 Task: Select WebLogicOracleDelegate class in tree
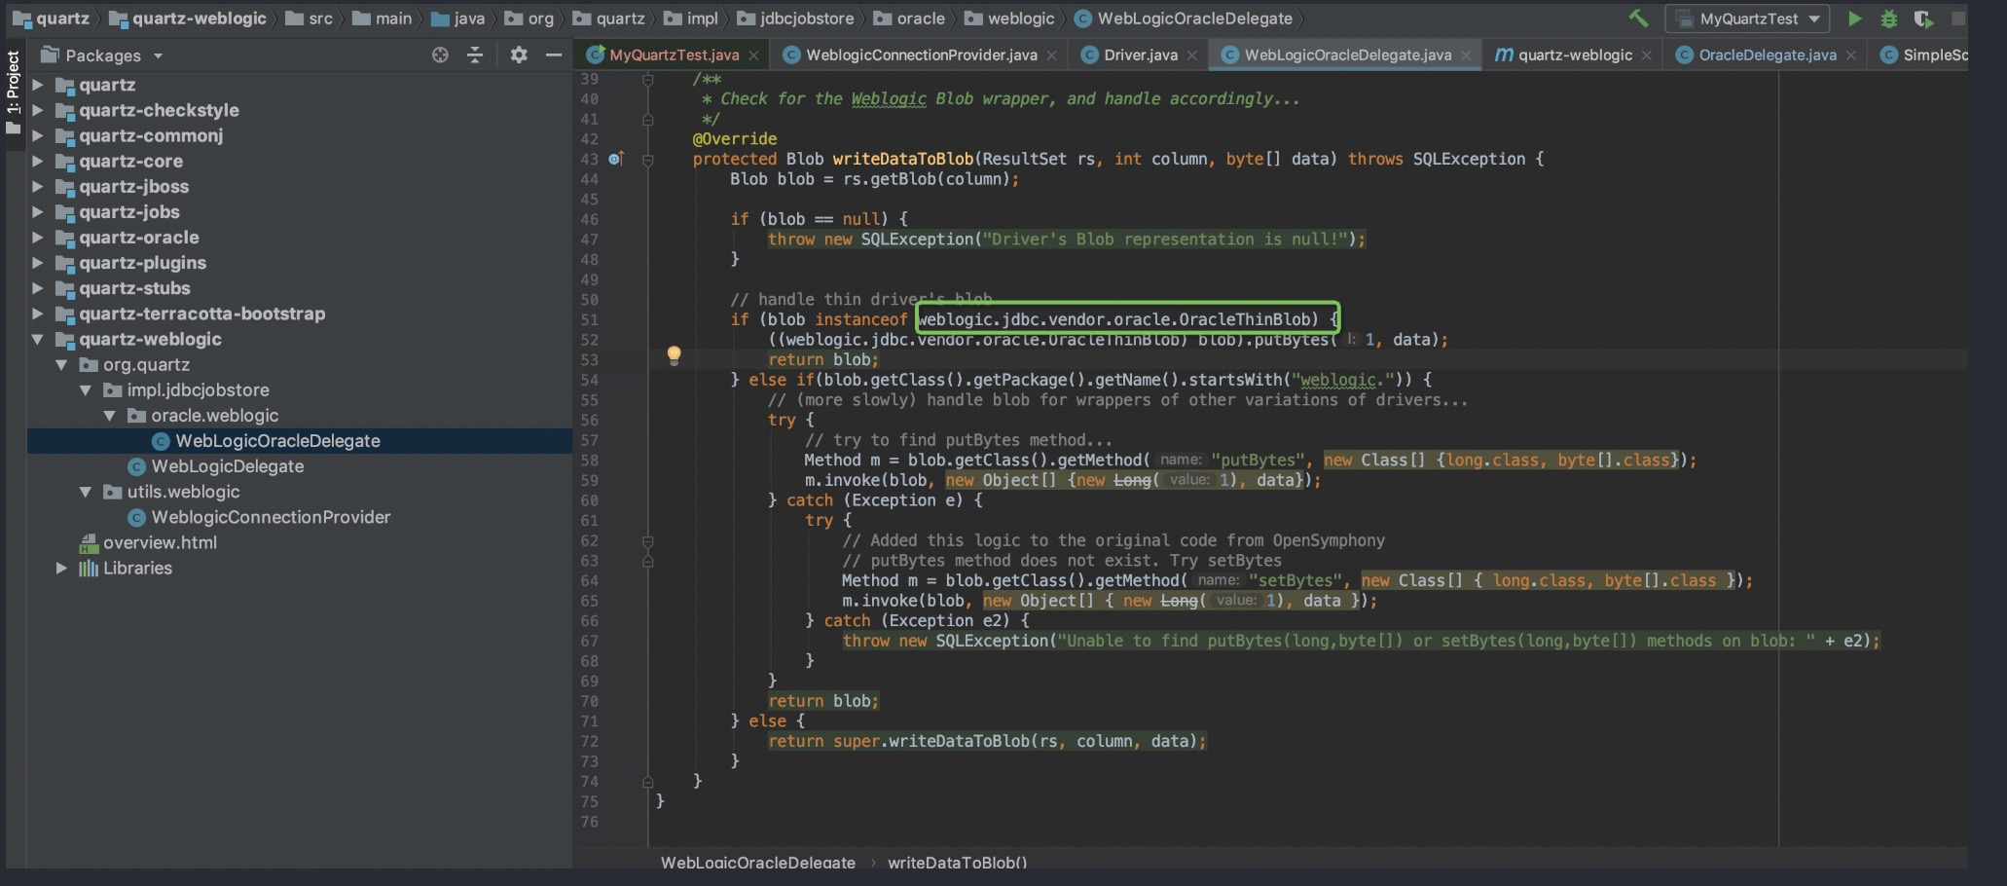pyautogui.click(x=277, y=441)
